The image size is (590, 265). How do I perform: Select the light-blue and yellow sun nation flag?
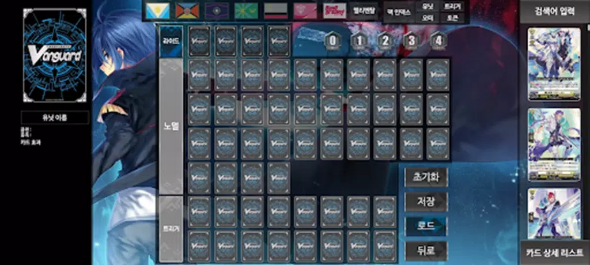[157, 10]
